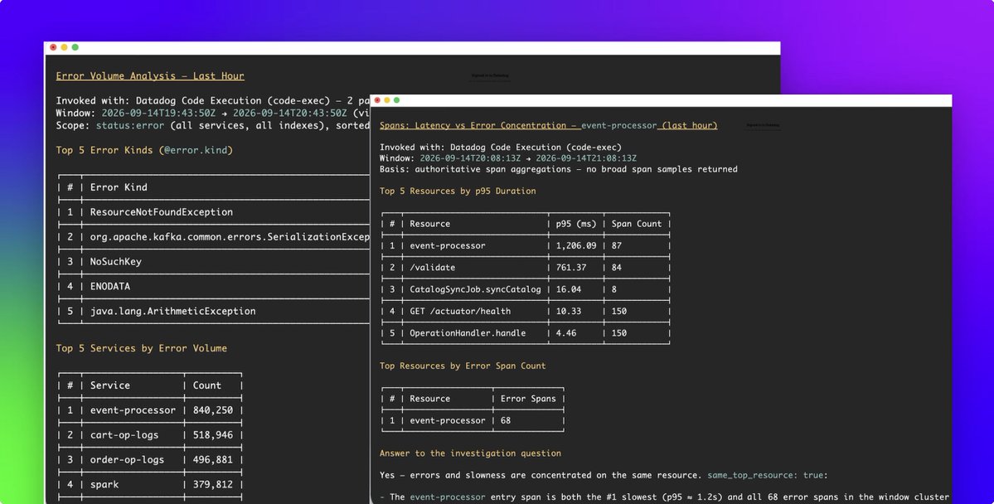Image resolution: width=994 pixels, height=504 pixels.
Task: Click the '@error.kind' field name
Action: (x=196, y=150)
